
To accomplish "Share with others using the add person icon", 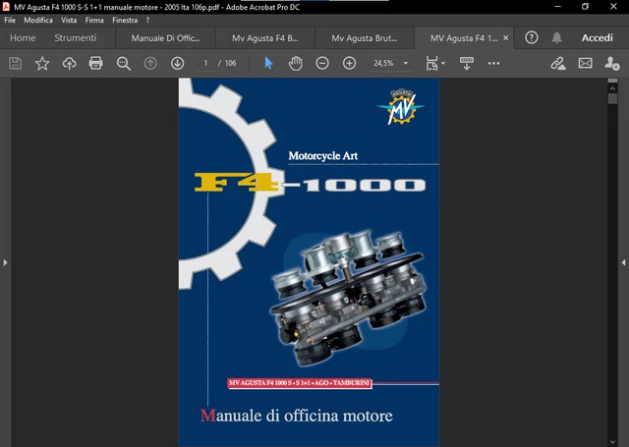I will pyautogui.click(x=611, y=63).
